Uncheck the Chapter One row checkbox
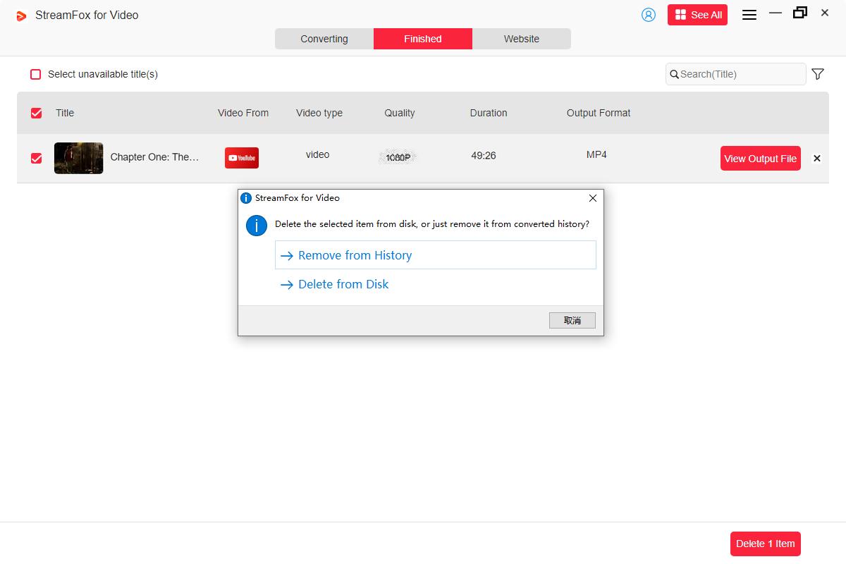The height and width of the screenshot is (564, 846). 37,159
